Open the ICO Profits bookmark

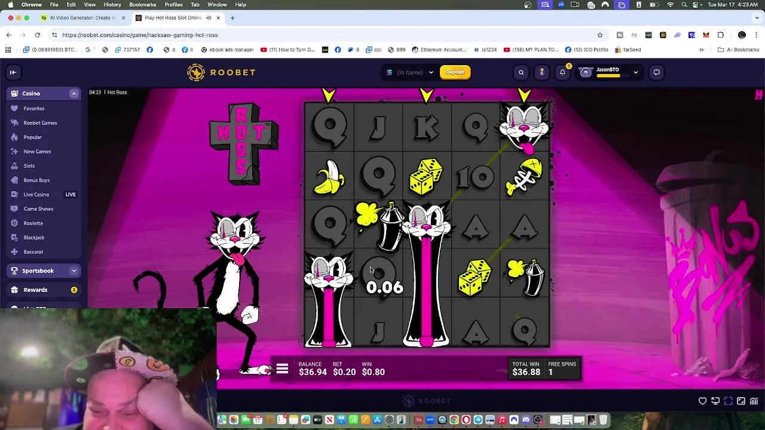[x=586, y=50]
